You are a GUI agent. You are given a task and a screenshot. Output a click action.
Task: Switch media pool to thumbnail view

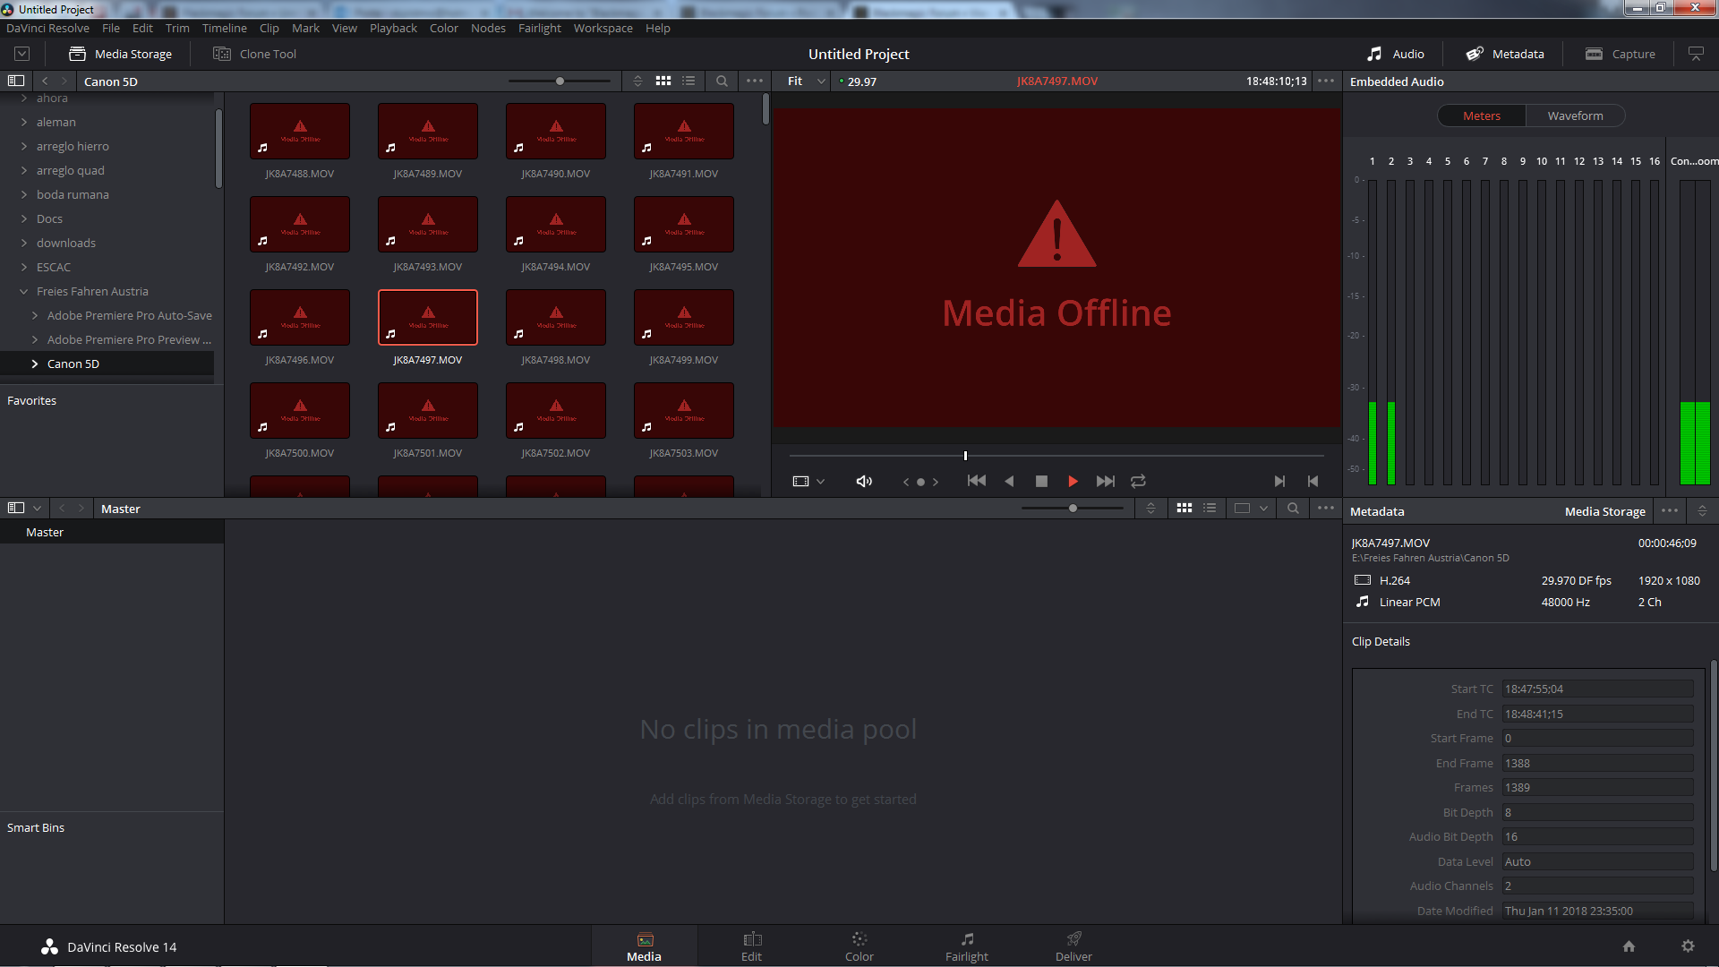pyautogui.click(x=1184, y=508)
